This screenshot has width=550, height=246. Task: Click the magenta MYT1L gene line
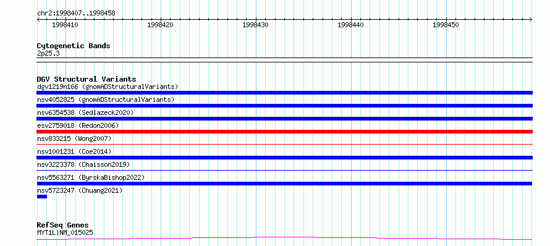point(284,239)
